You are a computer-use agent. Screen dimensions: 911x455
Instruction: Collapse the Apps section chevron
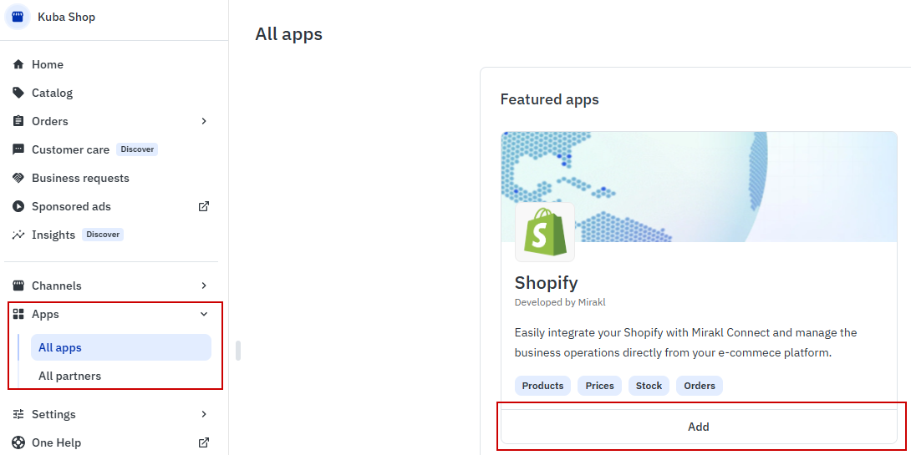(204, 314)
